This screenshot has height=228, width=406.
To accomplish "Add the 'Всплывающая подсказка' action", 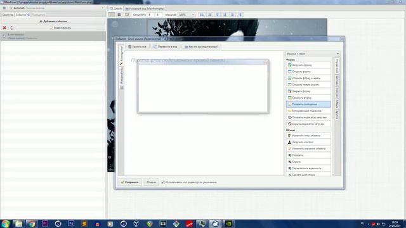I will [308, 111].
